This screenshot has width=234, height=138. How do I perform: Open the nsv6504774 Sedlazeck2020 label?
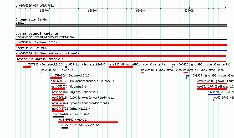point(36,42)
